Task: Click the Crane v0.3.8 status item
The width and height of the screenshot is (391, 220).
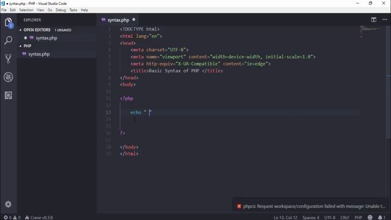Action: (39, 218)
